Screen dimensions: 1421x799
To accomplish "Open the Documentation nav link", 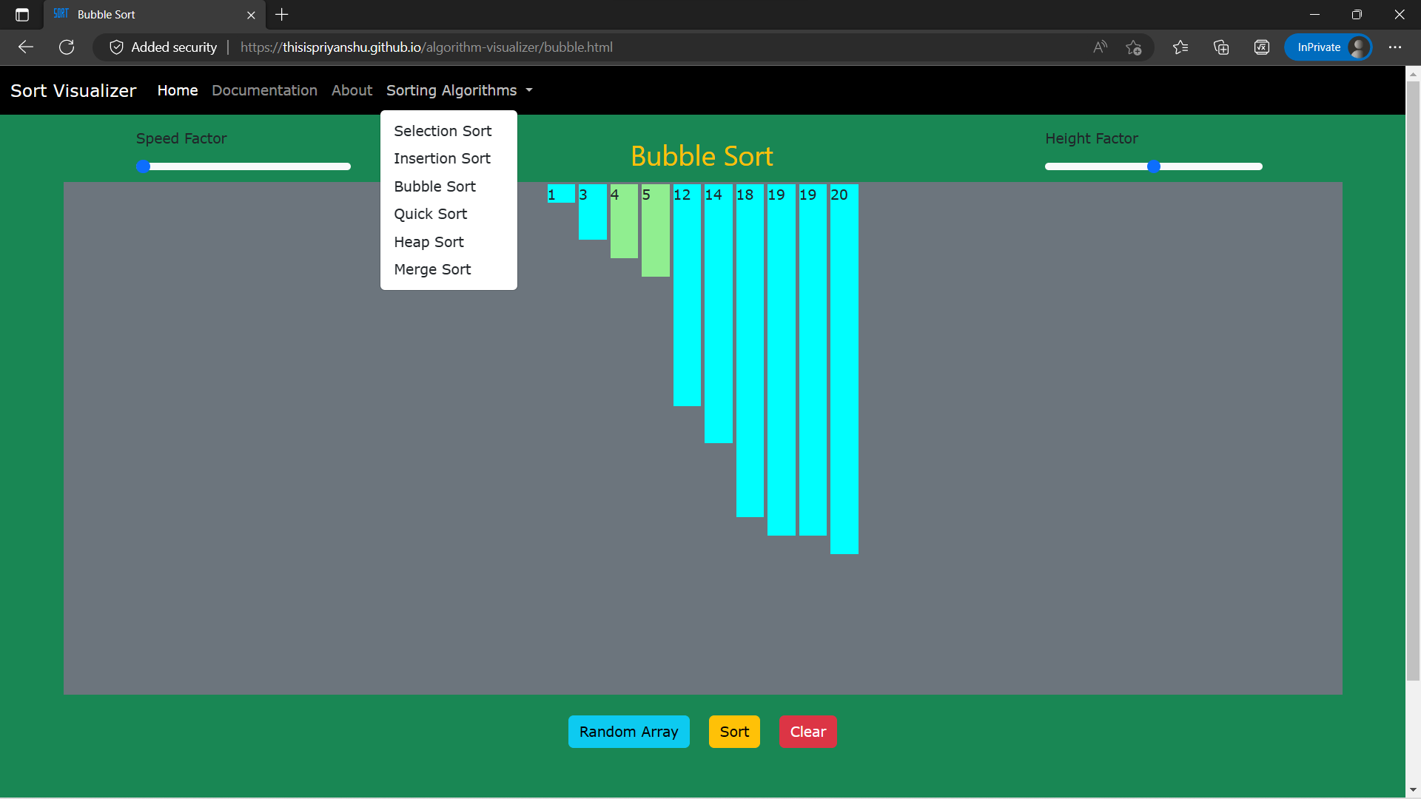I will pos(264,90).
